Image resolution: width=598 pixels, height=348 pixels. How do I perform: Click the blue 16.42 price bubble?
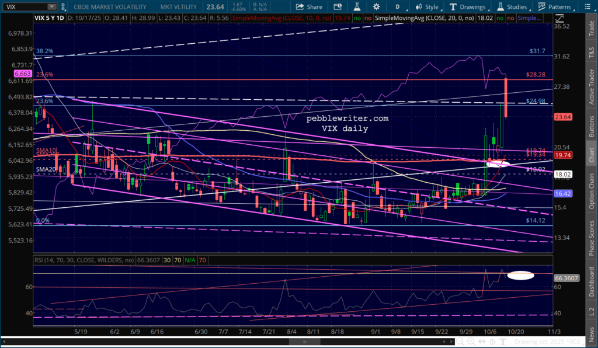pos(563,194)
